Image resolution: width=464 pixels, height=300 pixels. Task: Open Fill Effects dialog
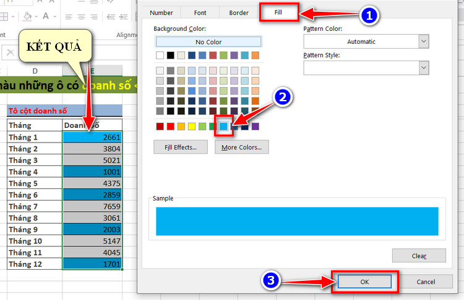click(x=181, y=147)
